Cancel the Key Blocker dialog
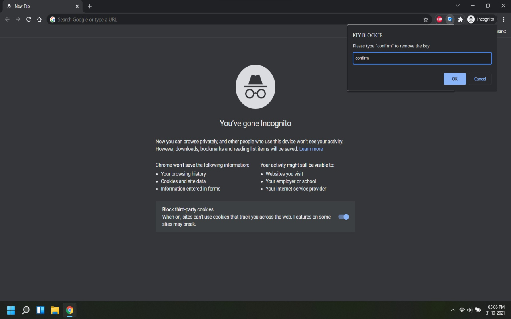511x319 pixels. point(480,79)
